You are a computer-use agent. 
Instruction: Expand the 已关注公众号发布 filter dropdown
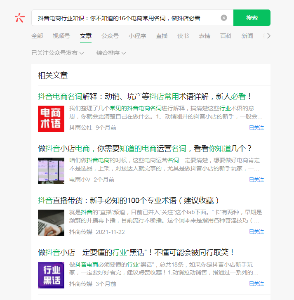tap(58, 53)
